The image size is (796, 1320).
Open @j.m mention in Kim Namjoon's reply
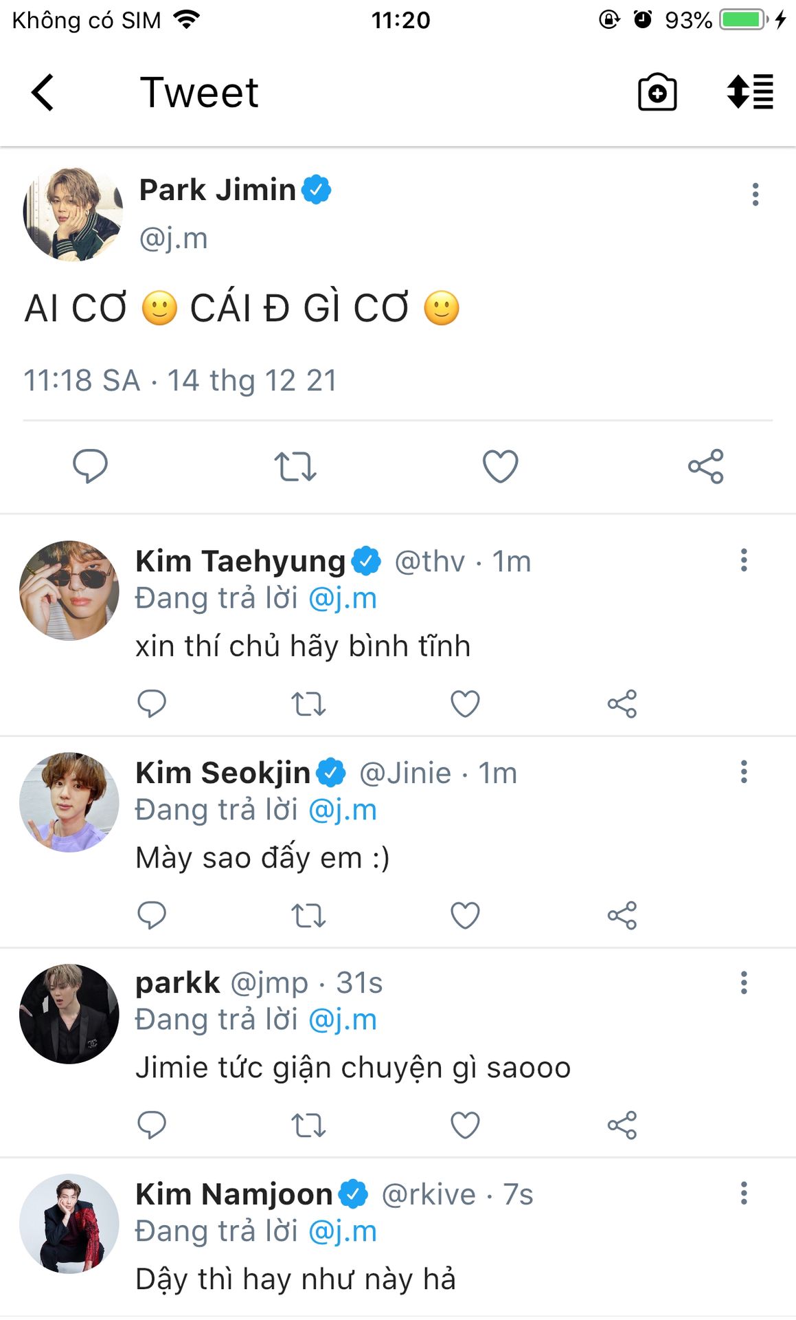pyautogui.click(x=343, y=1231)
